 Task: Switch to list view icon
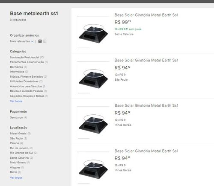pos(40,41)
